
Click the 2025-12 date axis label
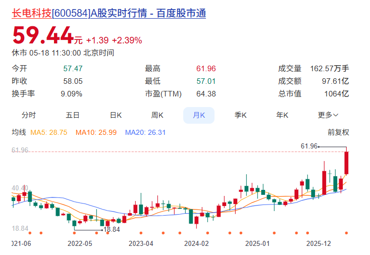click(x=319, y=243)
